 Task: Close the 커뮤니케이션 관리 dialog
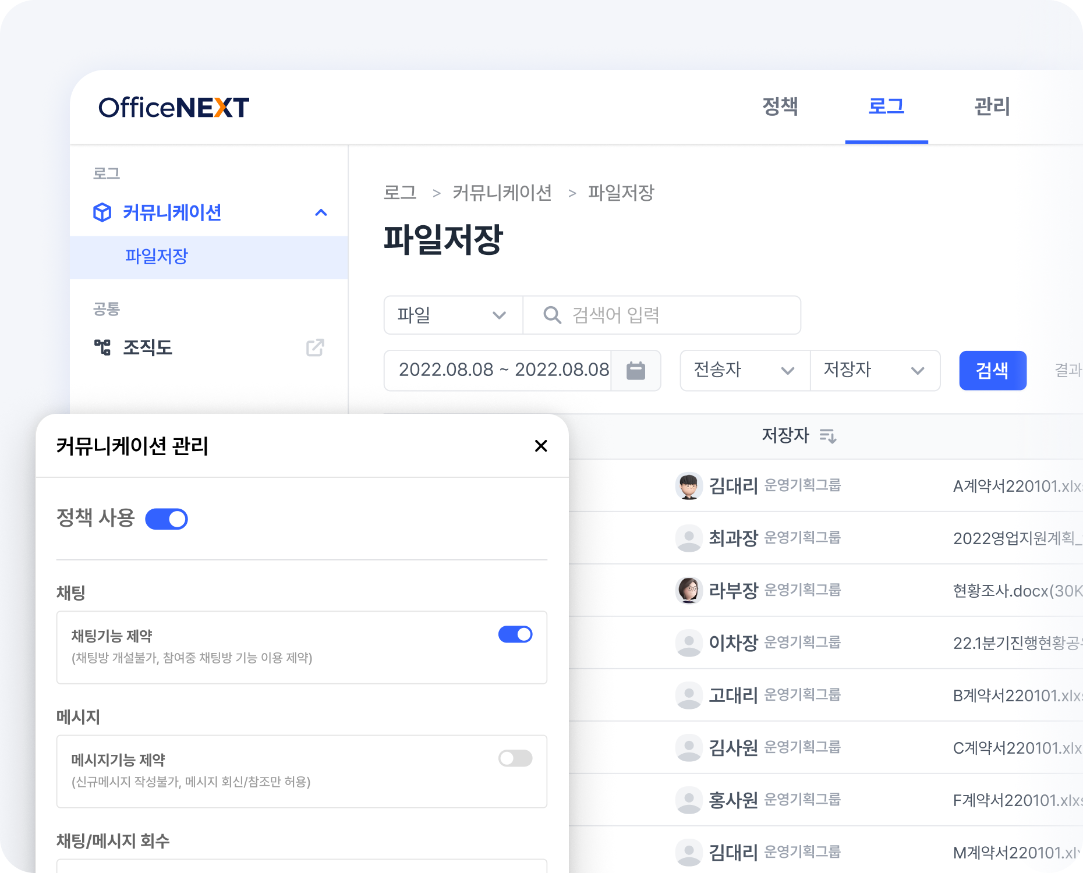tap(541, 446)
